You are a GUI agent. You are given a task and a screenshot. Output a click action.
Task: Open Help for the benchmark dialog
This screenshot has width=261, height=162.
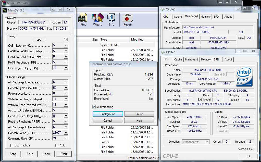pyautogui.click(x=139, y=120)
